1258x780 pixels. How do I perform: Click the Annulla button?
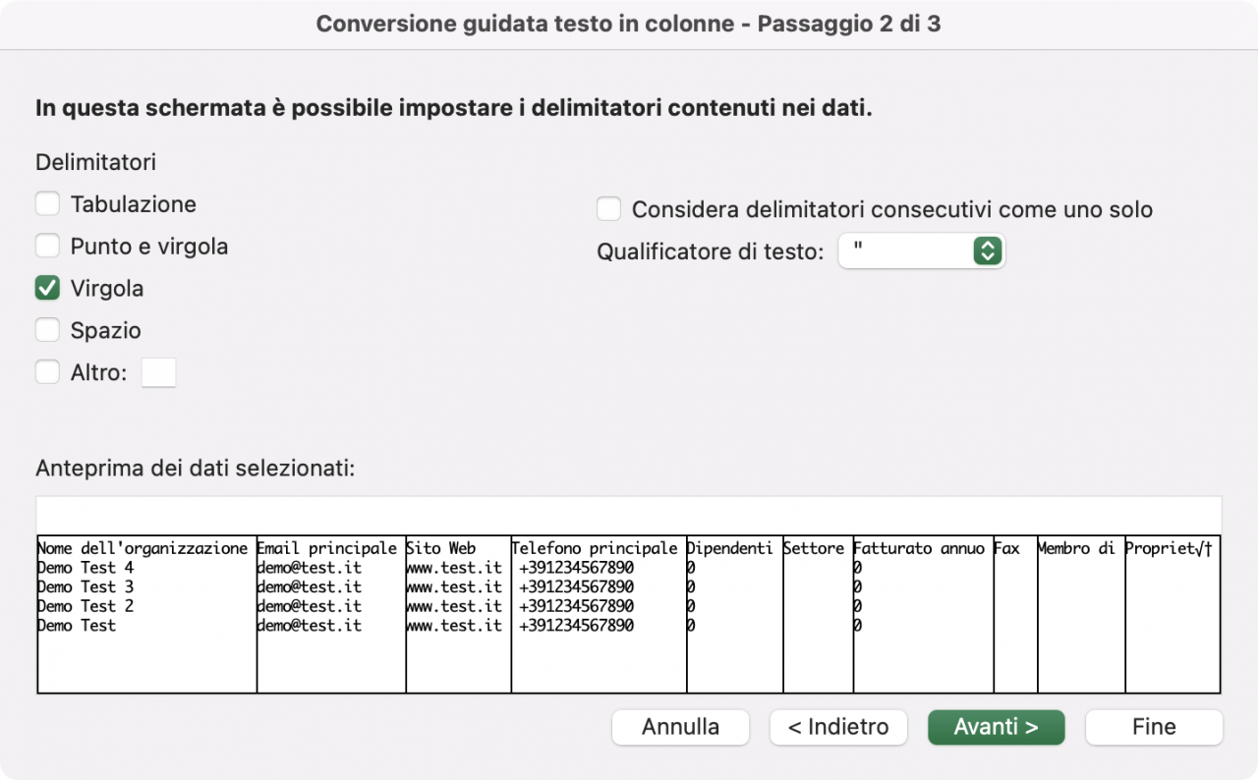point(680,727)
